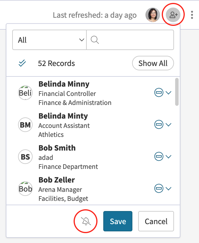Click Belinda Minny's permission circle icon
The image size is (199, 243).
coord(159,92)
